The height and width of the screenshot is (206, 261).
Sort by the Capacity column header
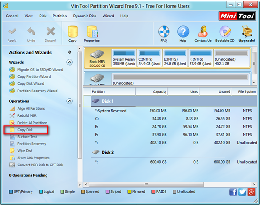(x=151, y=91)
